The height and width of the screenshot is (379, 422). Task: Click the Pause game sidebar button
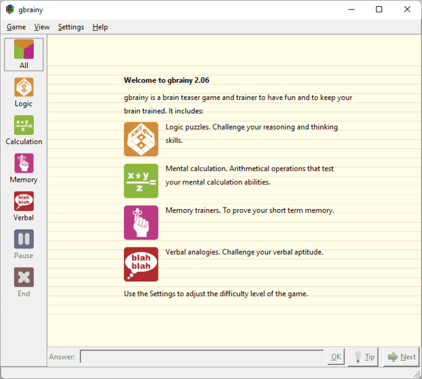[x=24, y=244]
